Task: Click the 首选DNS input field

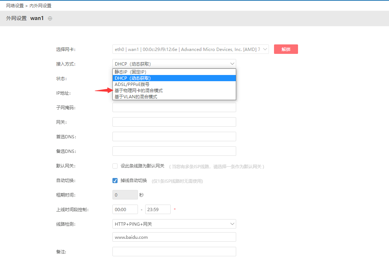Action: pos(174,137)
